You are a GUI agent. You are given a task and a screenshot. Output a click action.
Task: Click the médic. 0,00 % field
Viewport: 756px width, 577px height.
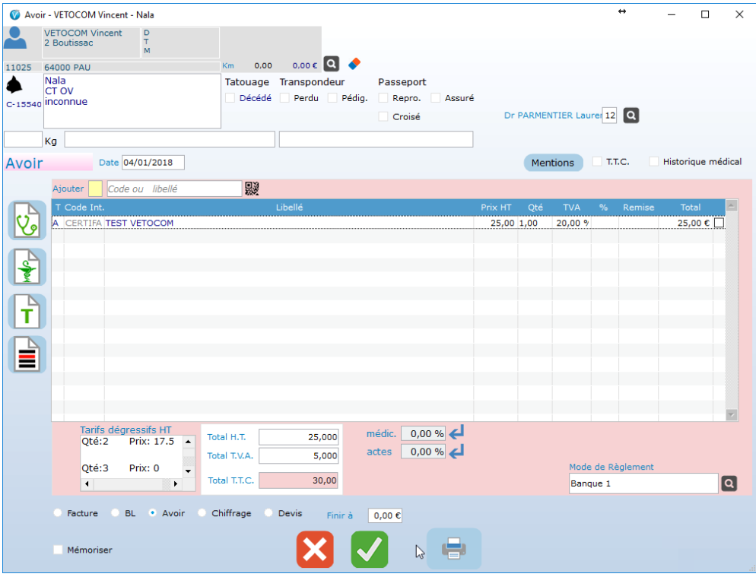click(423, 433)
